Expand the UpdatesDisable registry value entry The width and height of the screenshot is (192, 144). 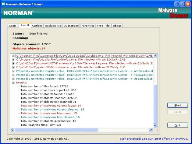[x=13, y=79]
